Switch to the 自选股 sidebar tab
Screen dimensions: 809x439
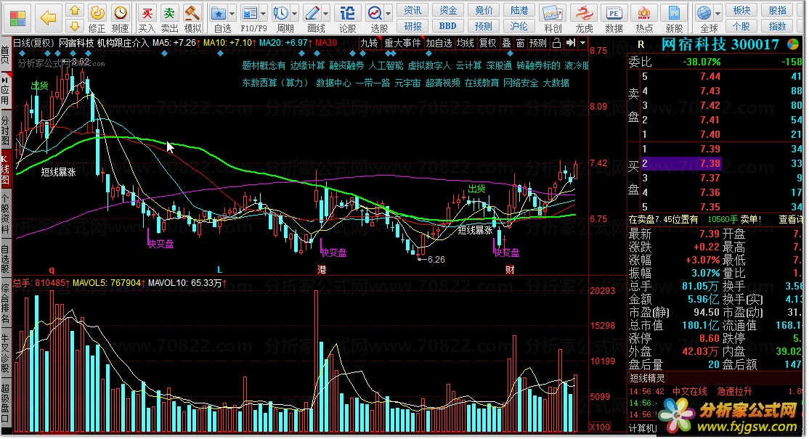pyautogui.click(x=5, y=258)
